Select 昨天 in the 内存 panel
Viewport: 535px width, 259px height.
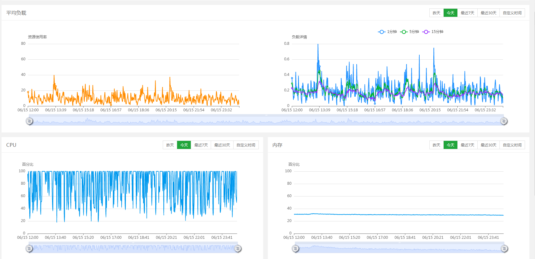click(x=436, y=145)
